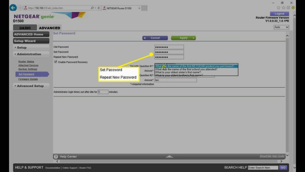Screen dimensions: 305x172
Task: Expand the Setup menu section
Action: tap(31, 48)
